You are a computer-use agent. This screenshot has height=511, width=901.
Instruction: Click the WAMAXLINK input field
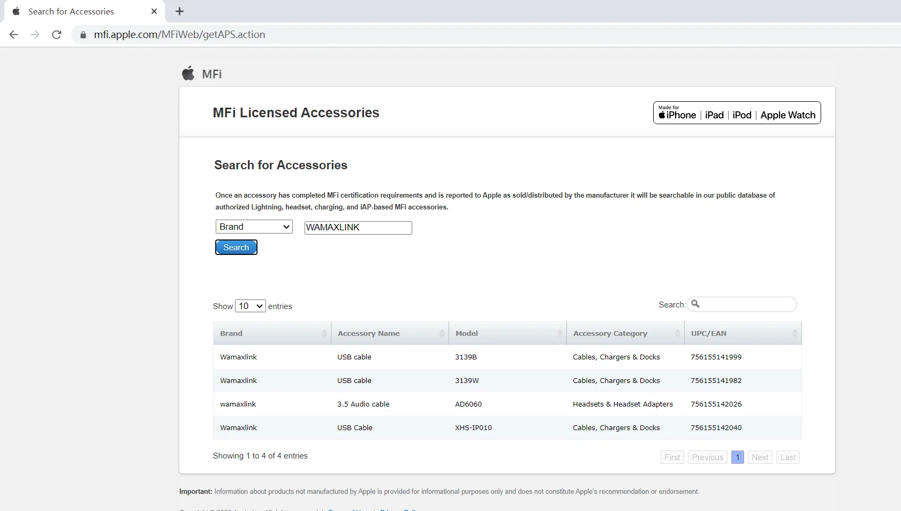click(x=358, y=228)
